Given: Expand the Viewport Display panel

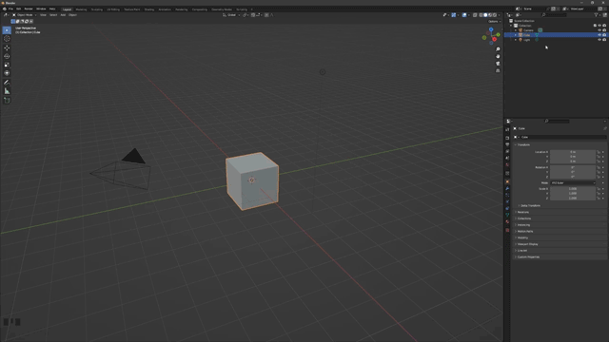Looking at the screenshot, I should [527, 244].
